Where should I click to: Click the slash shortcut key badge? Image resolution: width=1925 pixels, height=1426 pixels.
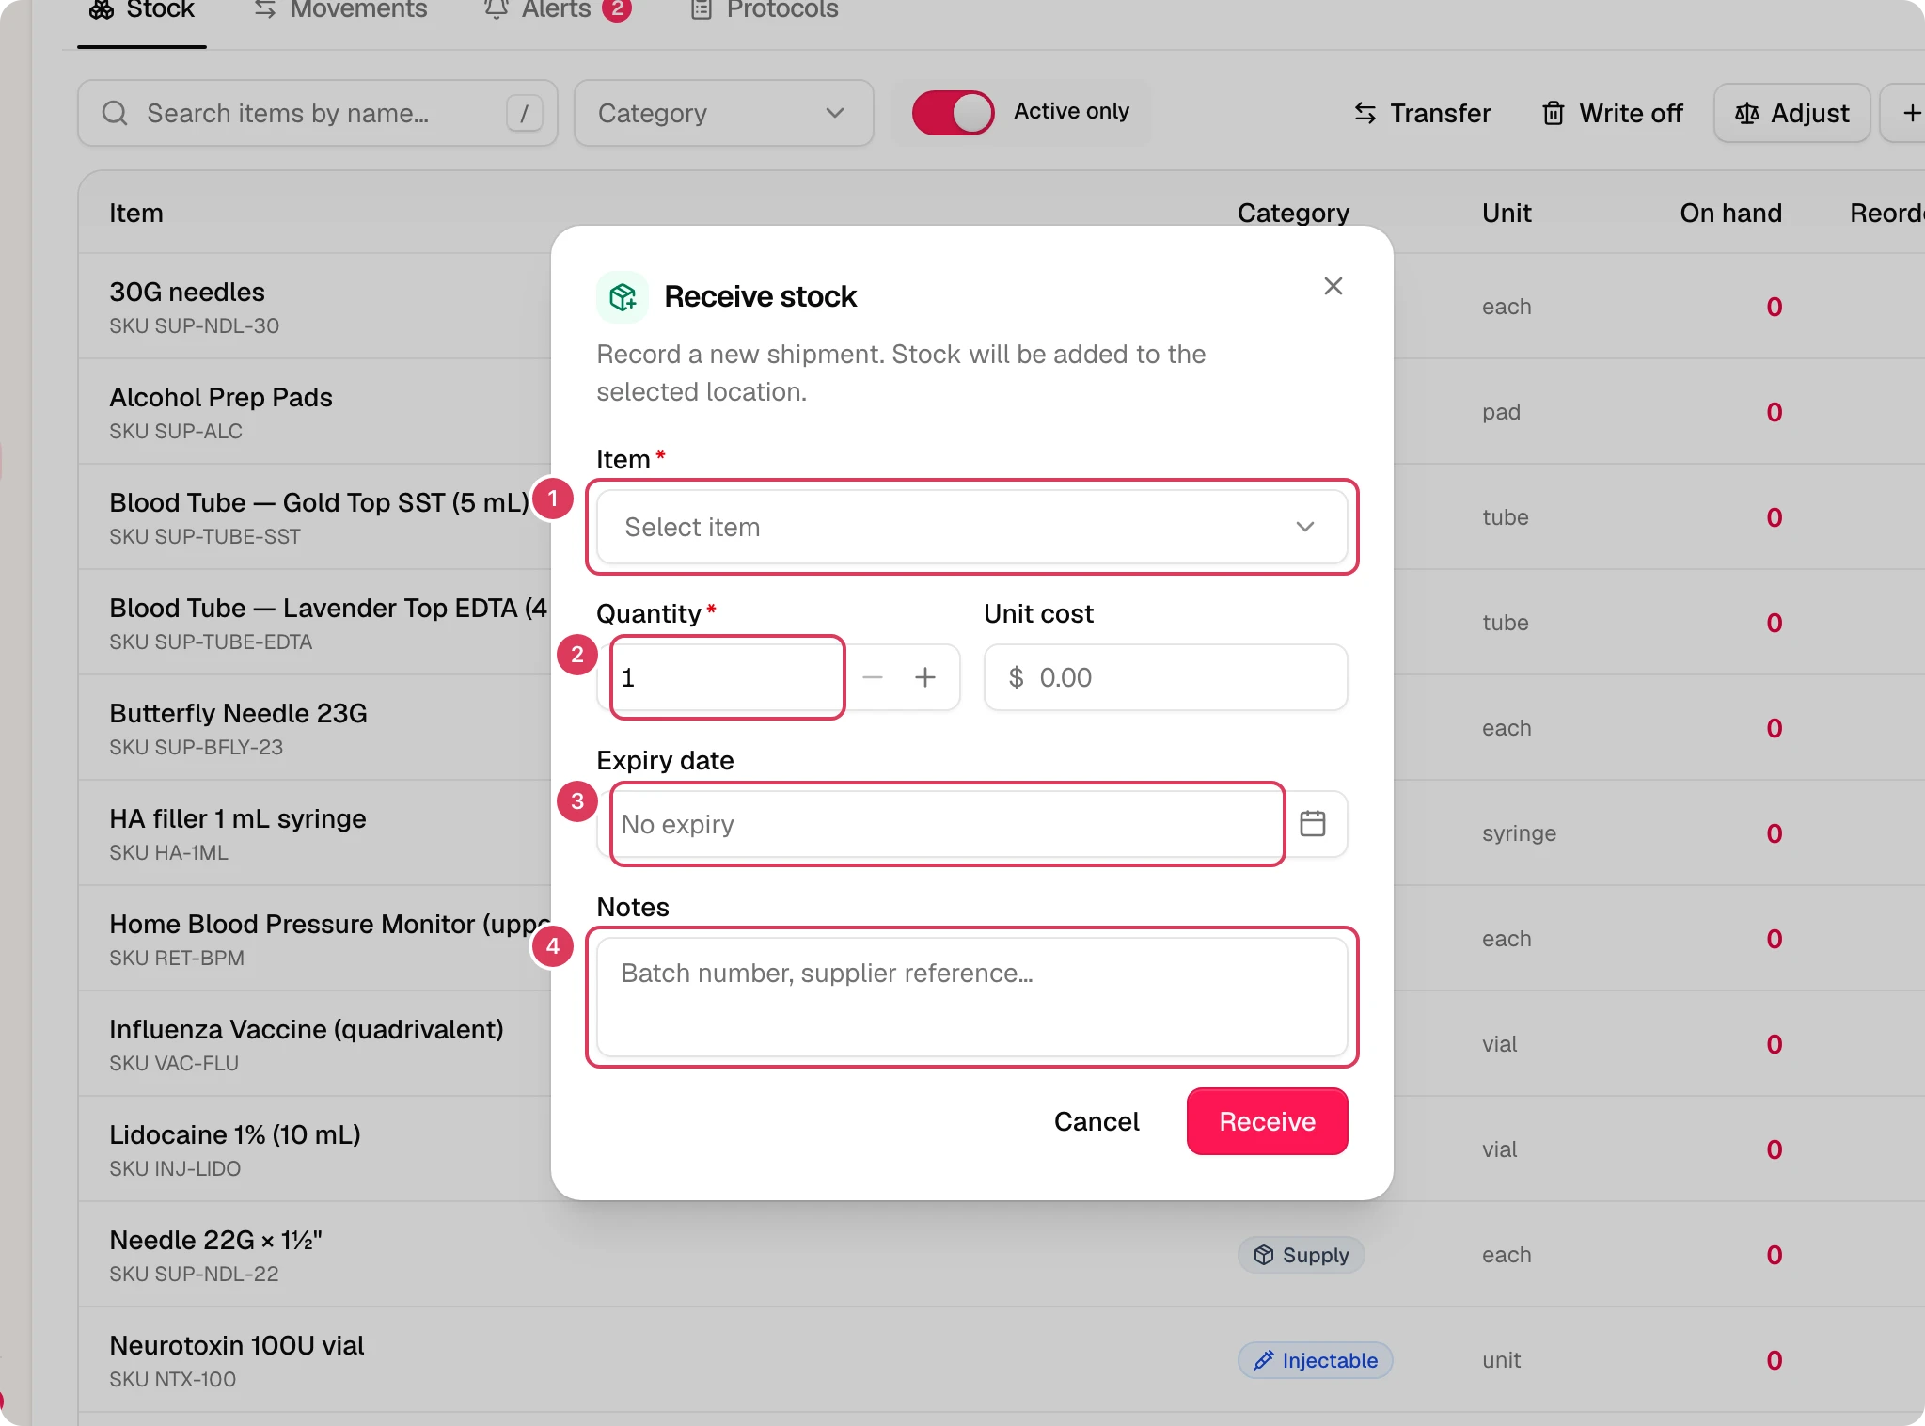pyautogui.click(x=524, y=113)
